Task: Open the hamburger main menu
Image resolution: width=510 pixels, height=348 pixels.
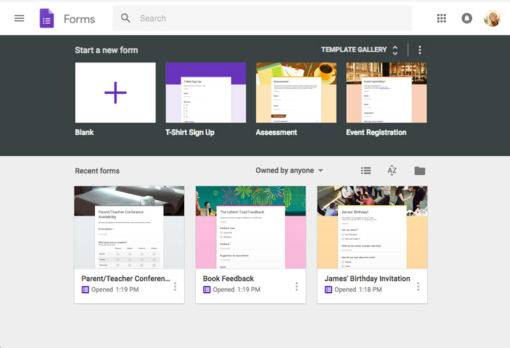Action: pyautogui.click(x=19, y=18)
